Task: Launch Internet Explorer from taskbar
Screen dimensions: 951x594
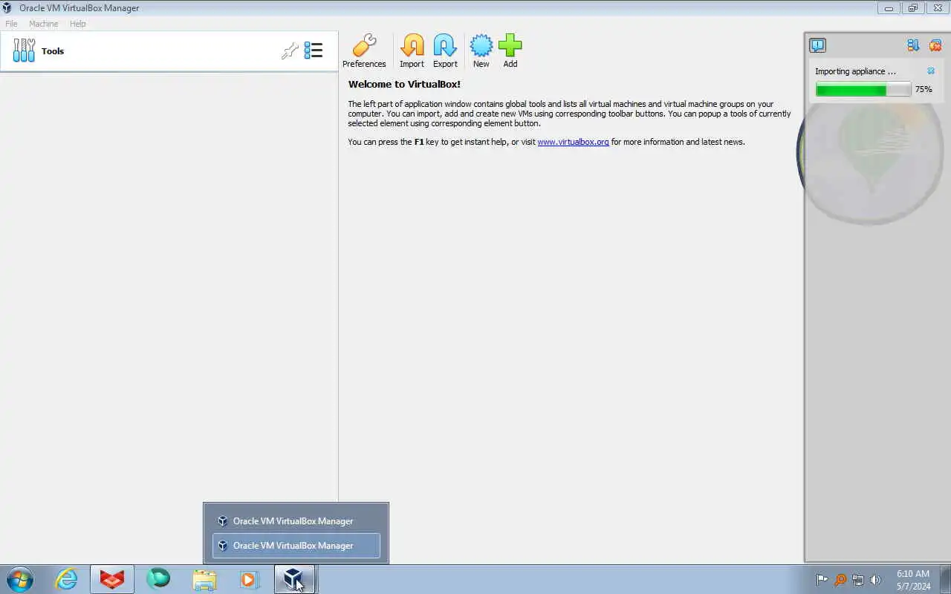Action: 66,579
